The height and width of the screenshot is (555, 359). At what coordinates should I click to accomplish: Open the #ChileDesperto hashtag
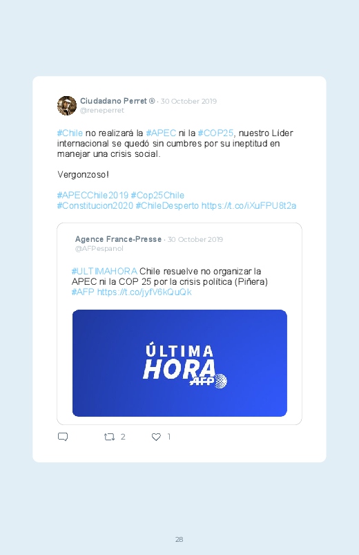(167, 206)
